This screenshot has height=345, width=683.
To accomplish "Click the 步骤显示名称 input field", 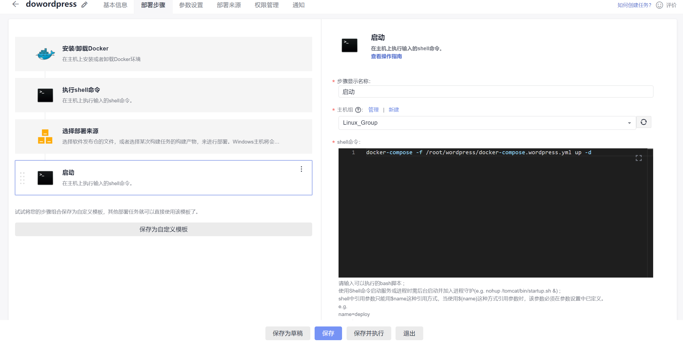I will (x=495, y=92).
